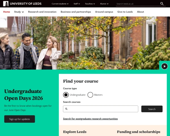Open Business and partnerships section
Image resolution: width=170 pixels, height=136 pixels.
[x=76, y=12]
